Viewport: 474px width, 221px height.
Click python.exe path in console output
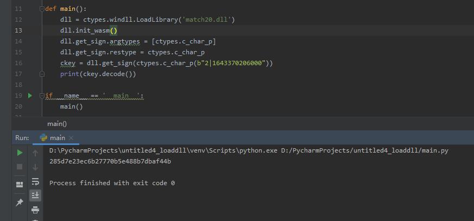(x=163, y=150)
